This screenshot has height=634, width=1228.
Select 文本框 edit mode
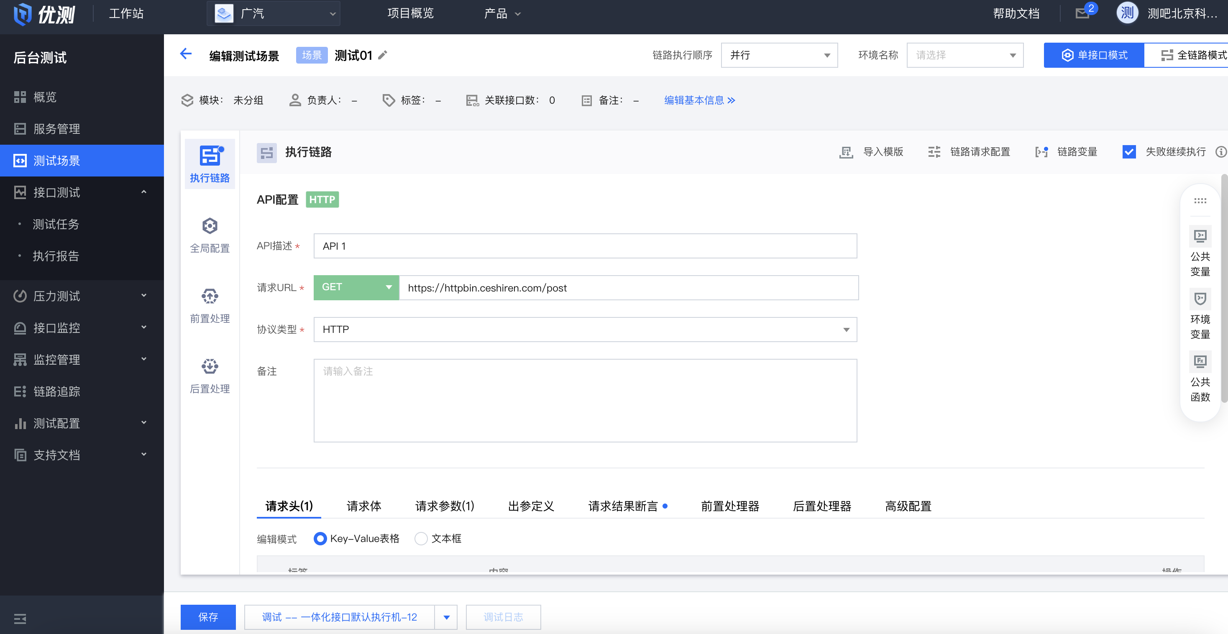(x=420, y=539)
